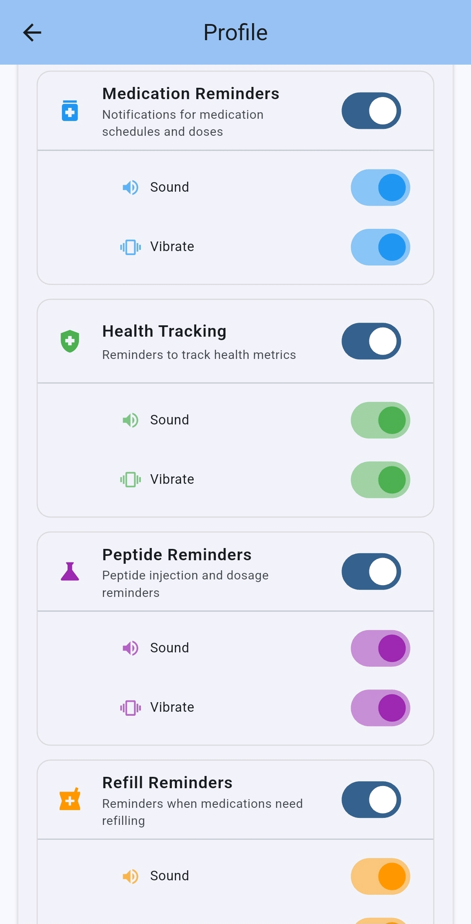Click the vibrate phone icon under Health Tracking
Image resolution: width=471 pixels, height=924 pixels.
(x=130, y=479)
